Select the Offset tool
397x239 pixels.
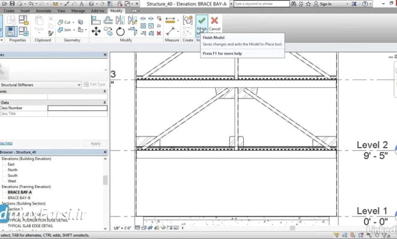click(108, 20)
